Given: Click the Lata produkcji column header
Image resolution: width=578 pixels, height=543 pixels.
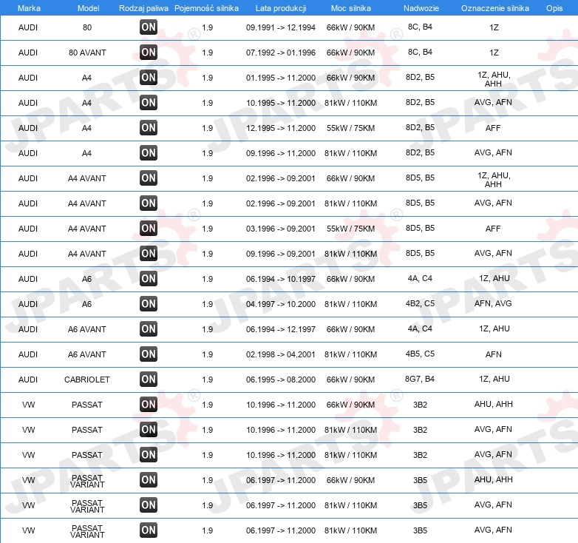Looking at the screenshot, I should (x=281, y=8).
